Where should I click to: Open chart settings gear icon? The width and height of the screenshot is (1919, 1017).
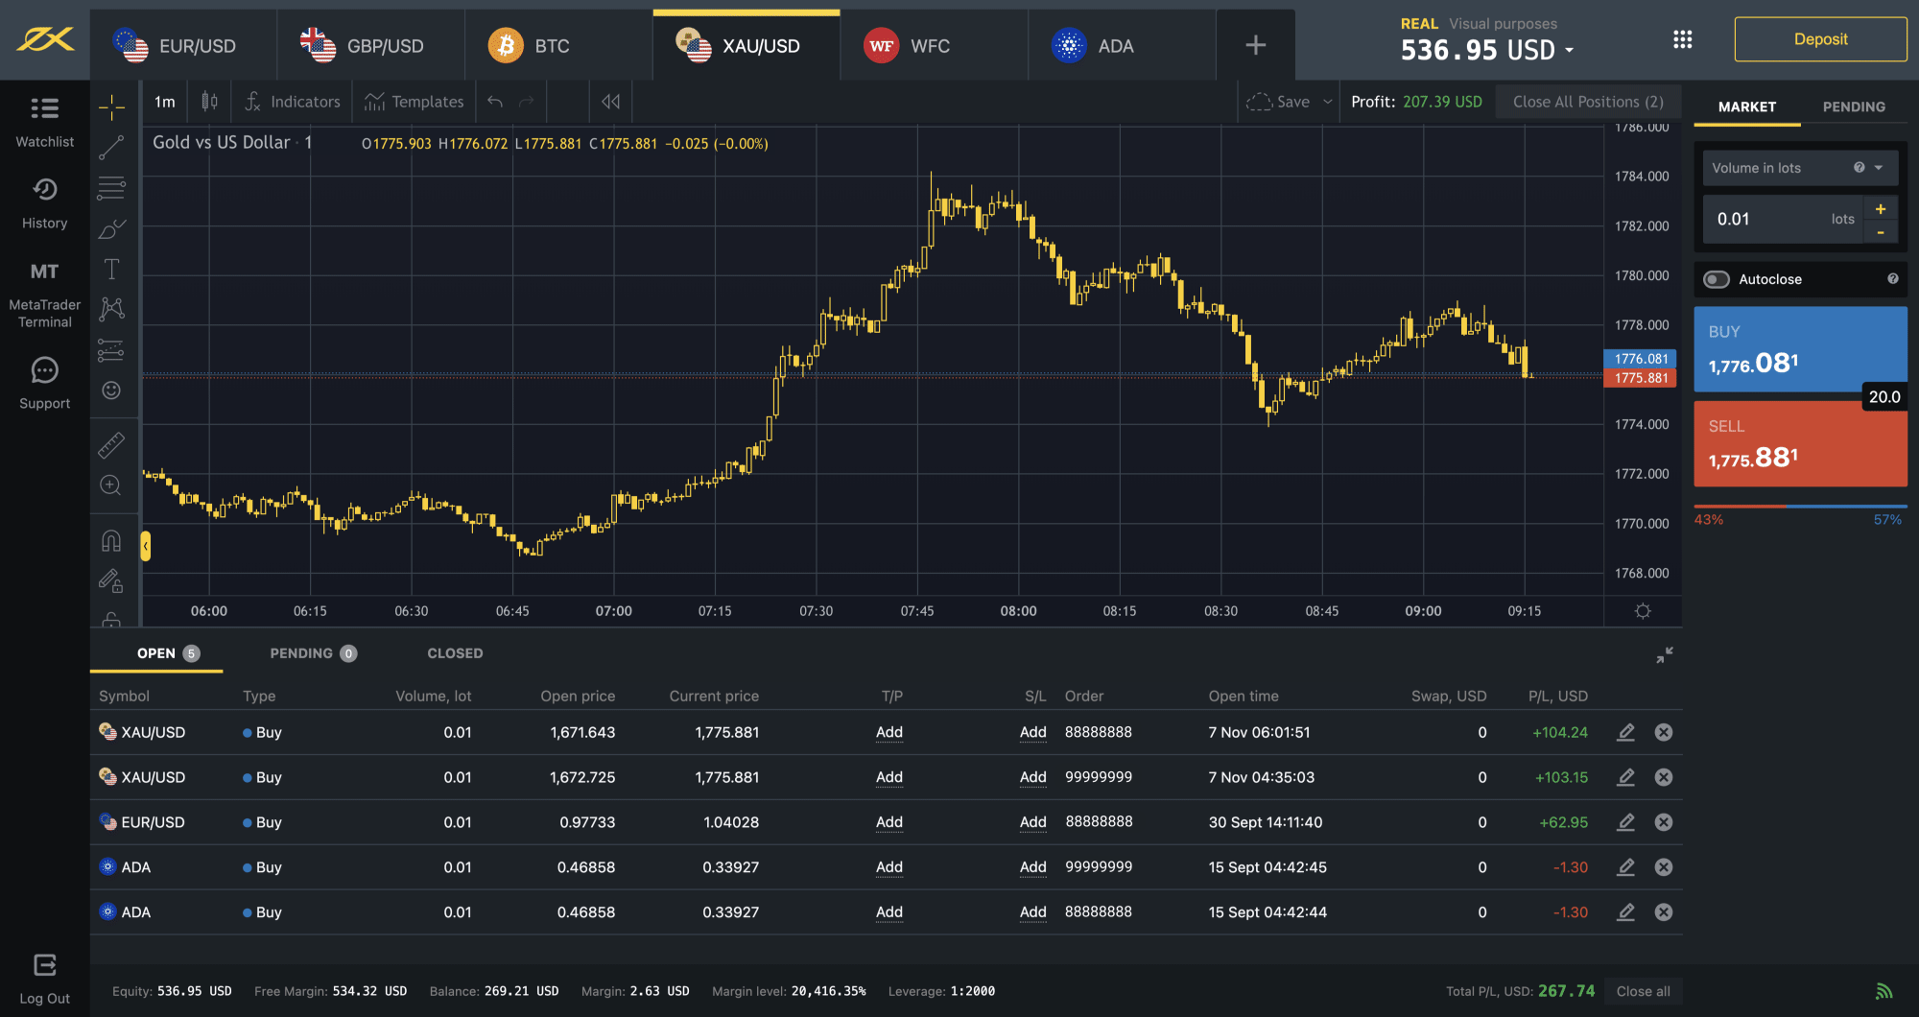click(x=1643, y=611)
